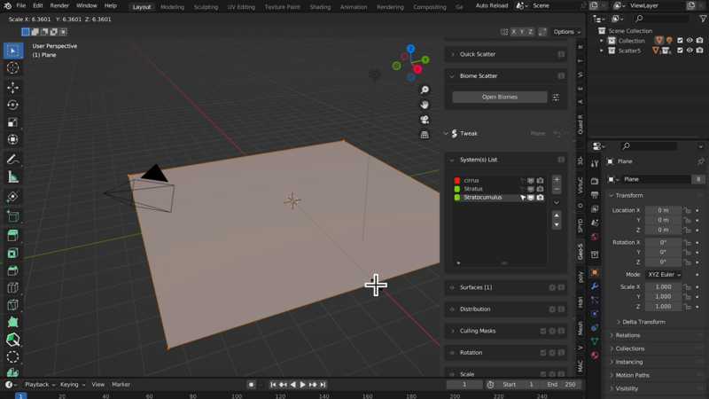Open Keying menu in timeline
Viewport: 709px width, 399px height.
point(73,385)
